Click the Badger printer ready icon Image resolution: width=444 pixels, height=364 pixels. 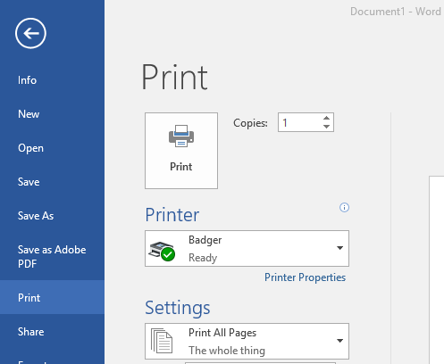(162, 252)
